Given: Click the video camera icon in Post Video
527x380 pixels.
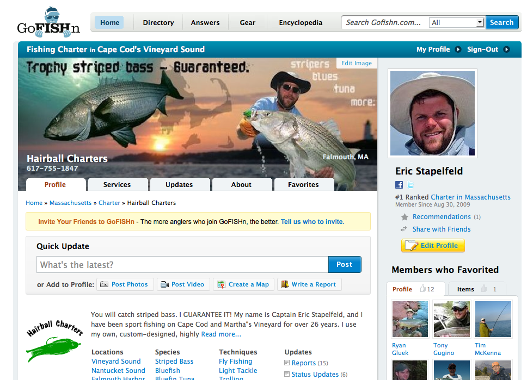Looking at the screenshot, I should point(164,284).
